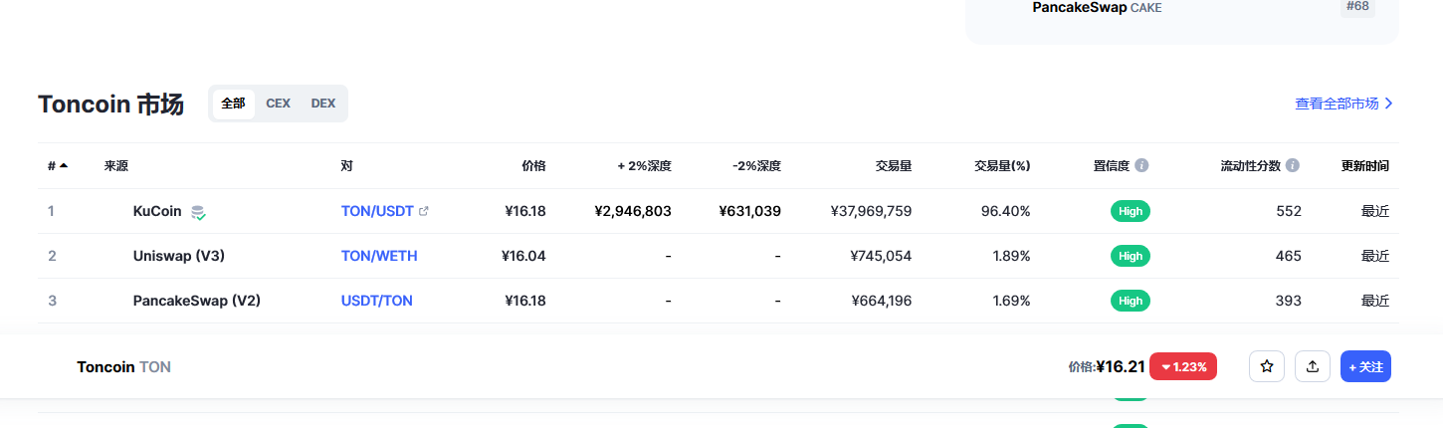Click the star watchlist icon for Toncoin
Viewport: 1443px width, 428px height.
(x=1267, y=366)
